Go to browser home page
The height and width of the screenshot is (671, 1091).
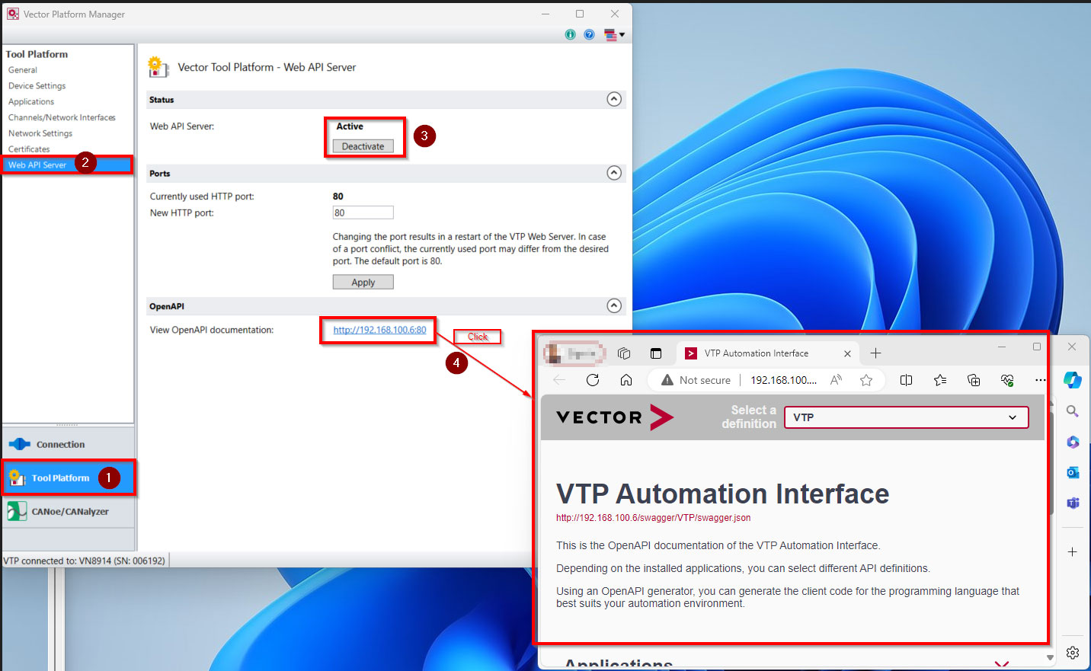click(626, 380)
